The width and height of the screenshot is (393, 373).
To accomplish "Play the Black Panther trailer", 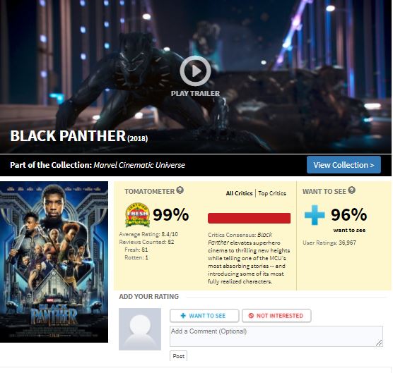I will [x=195, y=71].
